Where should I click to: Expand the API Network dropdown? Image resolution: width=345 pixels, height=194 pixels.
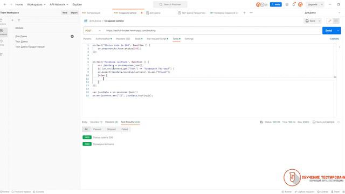coord(59,4)
